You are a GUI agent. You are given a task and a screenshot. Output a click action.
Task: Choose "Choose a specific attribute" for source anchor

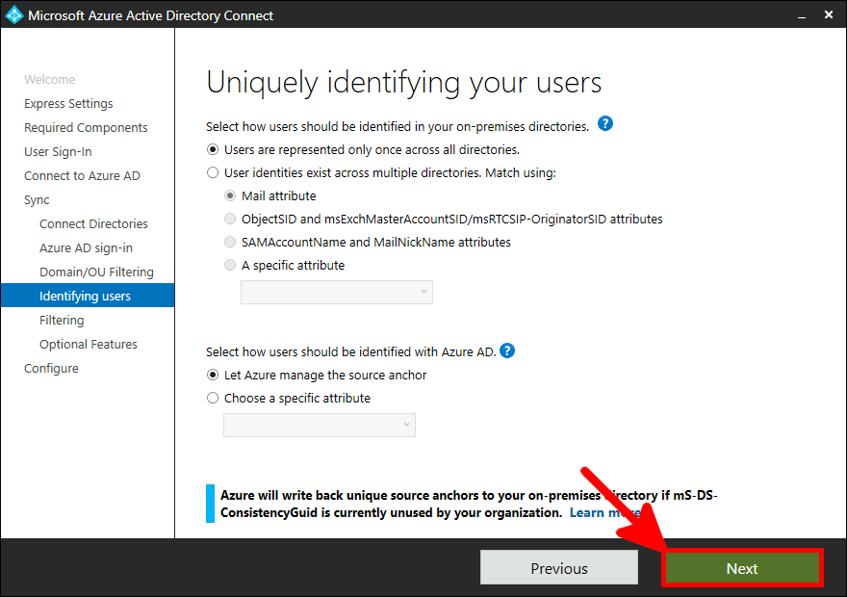click(214, 397)
